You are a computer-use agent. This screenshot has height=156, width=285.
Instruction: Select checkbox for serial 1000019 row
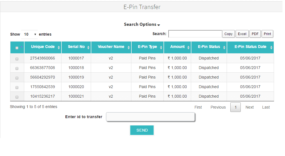[17, 78]
